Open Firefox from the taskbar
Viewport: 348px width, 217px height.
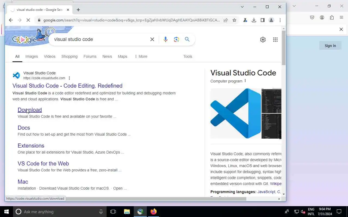(154, 212)
